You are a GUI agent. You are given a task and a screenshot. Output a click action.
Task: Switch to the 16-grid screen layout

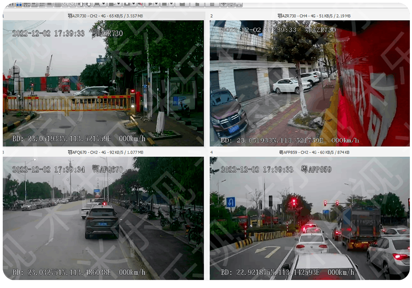coord(57,4)
